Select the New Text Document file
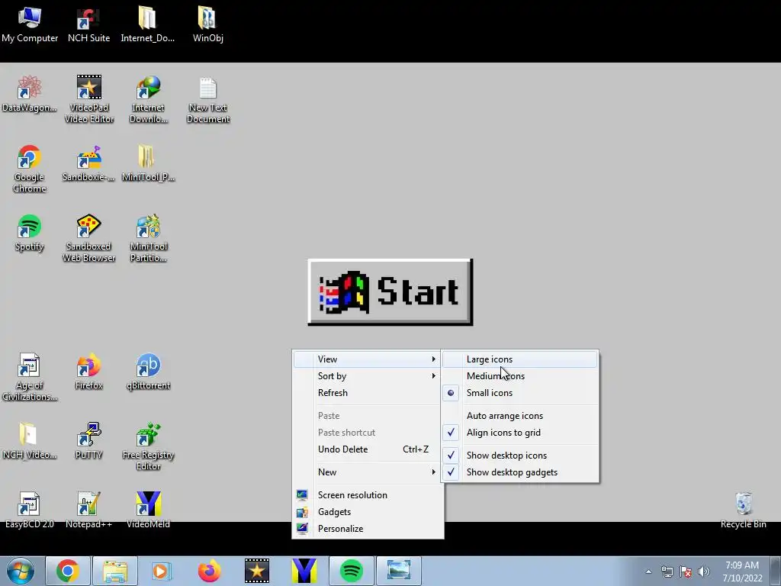Image resolution: width=781 pixels, height=586 pixels. (x=207, y=99)
